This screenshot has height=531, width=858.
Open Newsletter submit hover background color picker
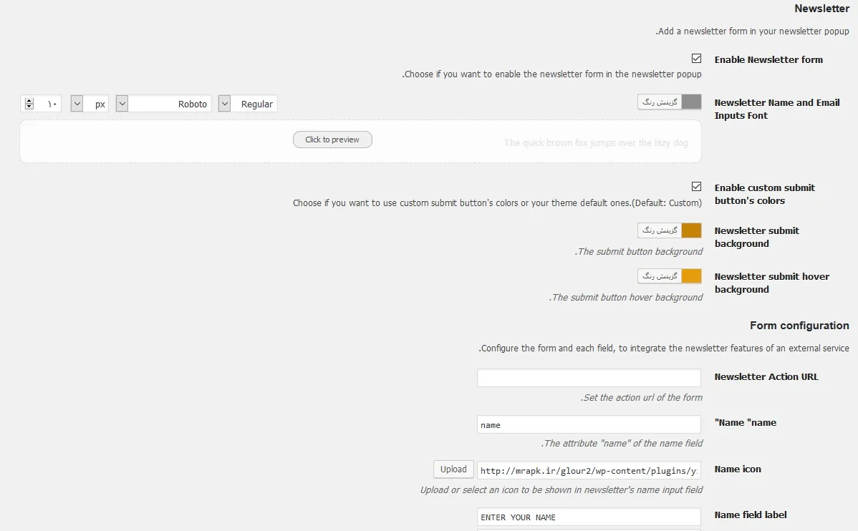669,276
